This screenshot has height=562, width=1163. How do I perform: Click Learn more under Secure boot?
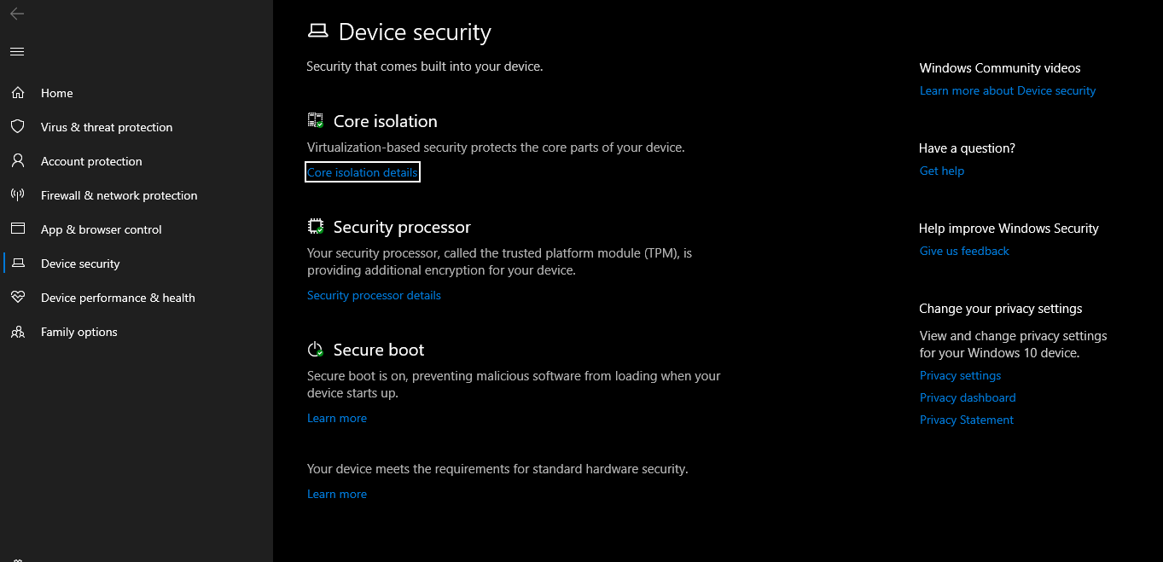[337, 418]
